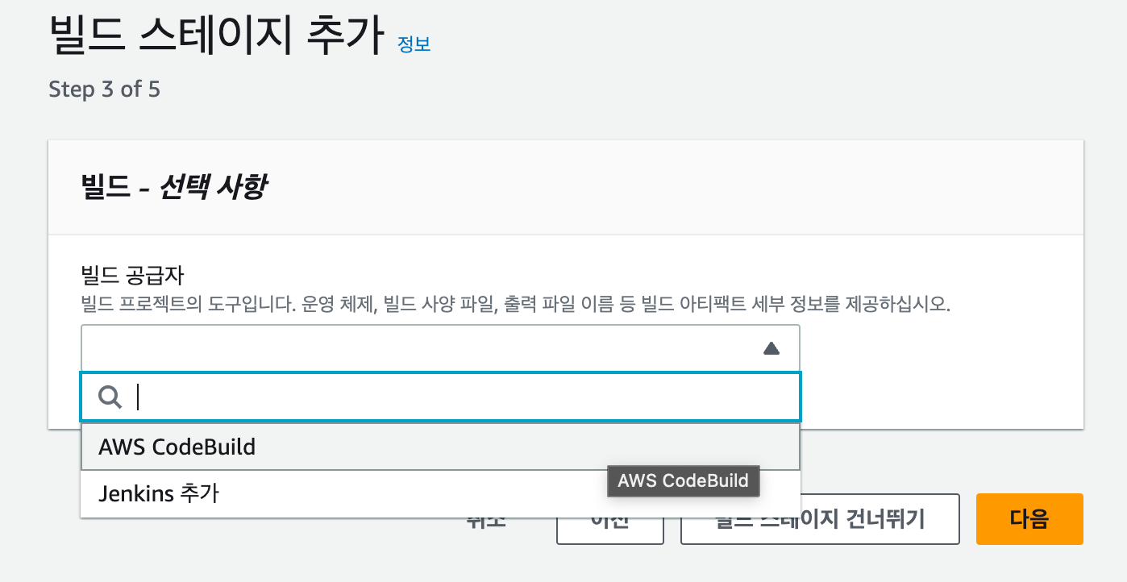Click the empty 빌드 공급자 select box

click(440, 348)
